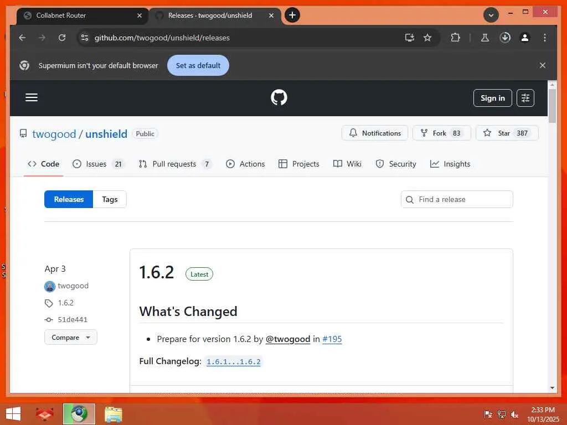
Task: Open GitHub hamburger navigation menu
Action: (32, 97)
